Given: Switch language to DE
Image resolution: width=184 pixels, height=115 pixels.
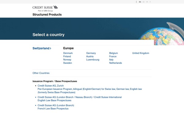Looking at the screenshot, I should coord(144,2).
